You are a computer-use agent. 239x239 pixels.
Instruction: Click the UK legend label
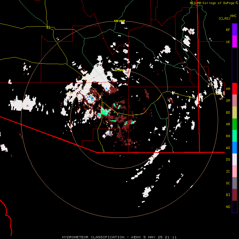coord(228,42)
